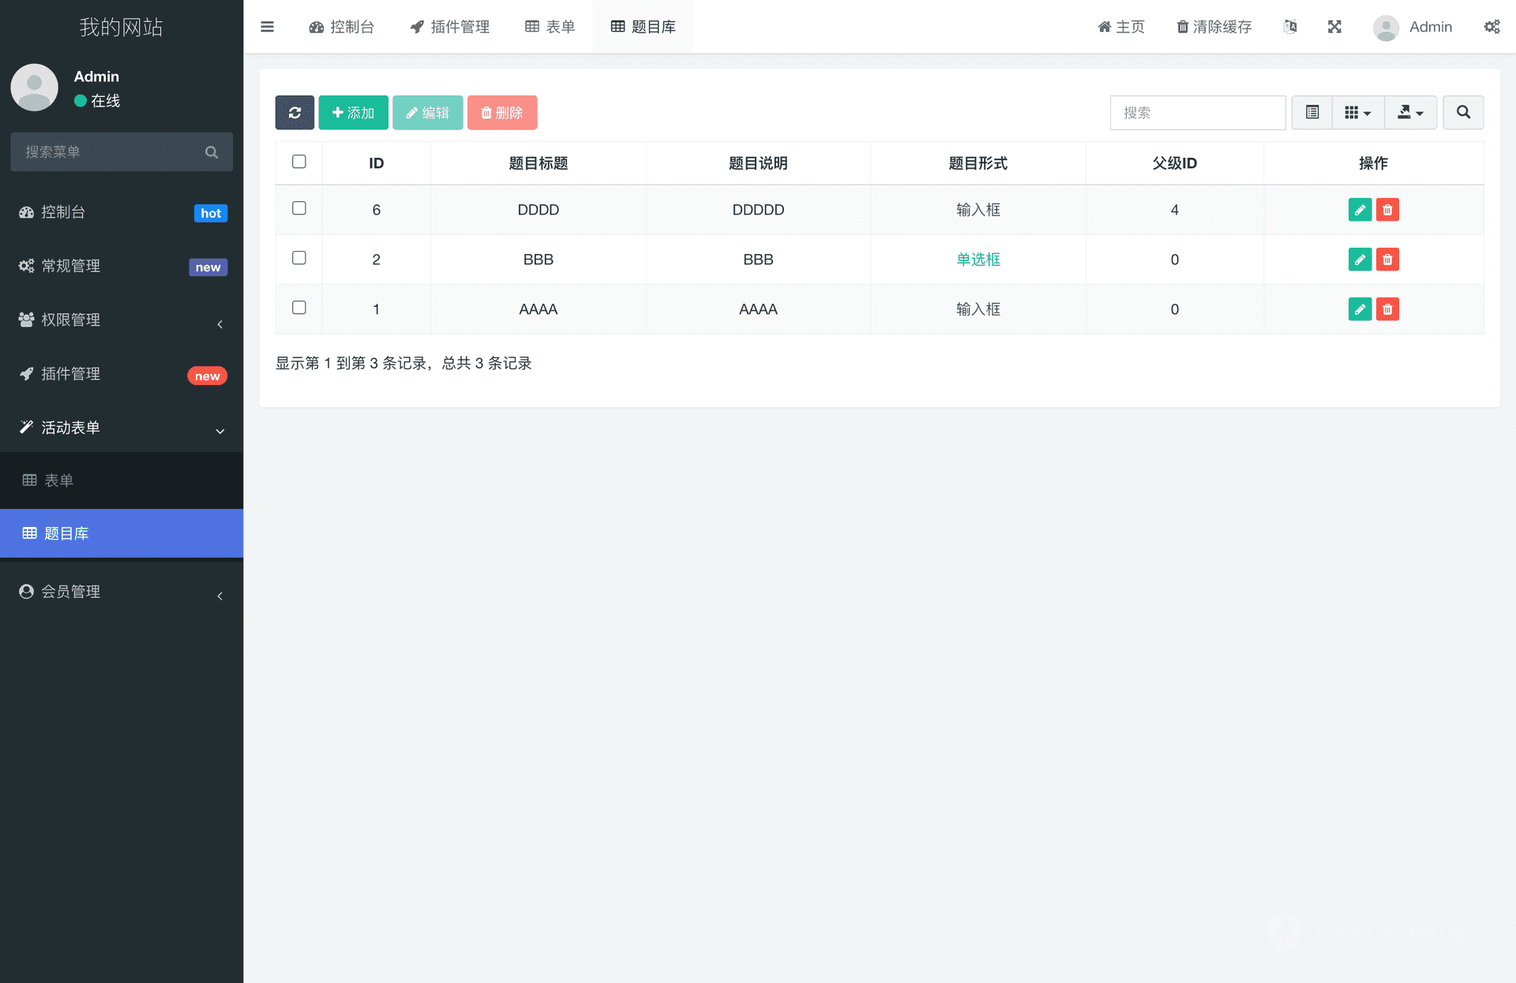Select the checkbox for row AAAA
This screenshot has width=1516, height=983.
click(299, 308)
